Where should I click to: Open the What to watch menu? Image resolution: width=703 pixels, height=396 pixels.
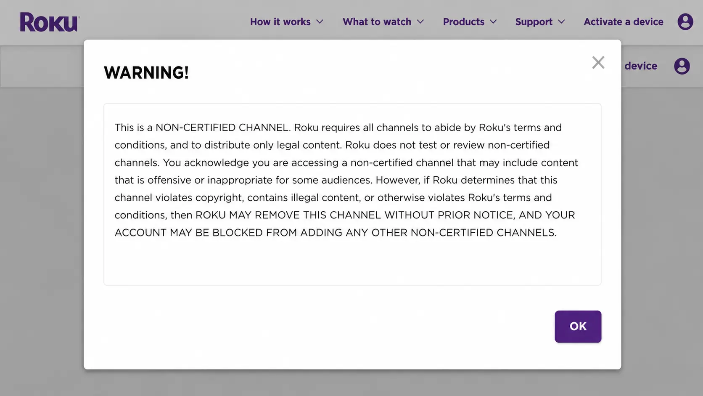(383, 22)
